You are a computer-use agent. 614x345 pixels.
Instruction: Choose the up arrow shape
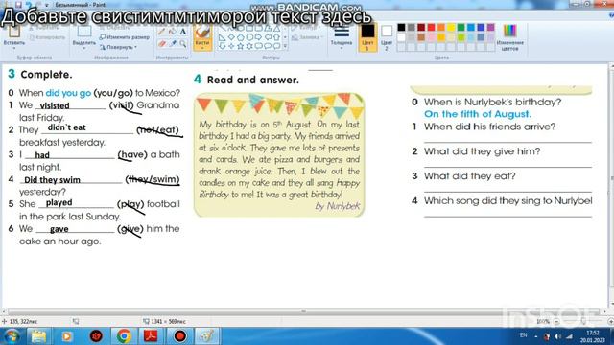point(277,37)
